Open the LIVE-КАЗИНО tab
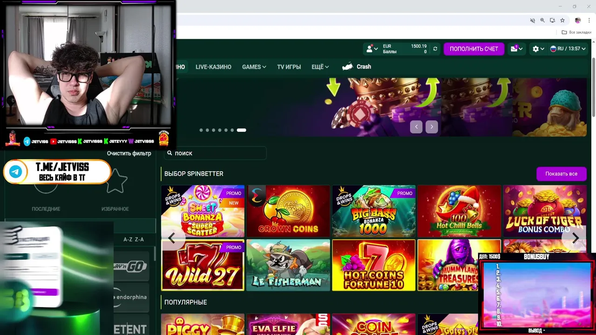This screenshot has height=335, width=596. (213, 67)
